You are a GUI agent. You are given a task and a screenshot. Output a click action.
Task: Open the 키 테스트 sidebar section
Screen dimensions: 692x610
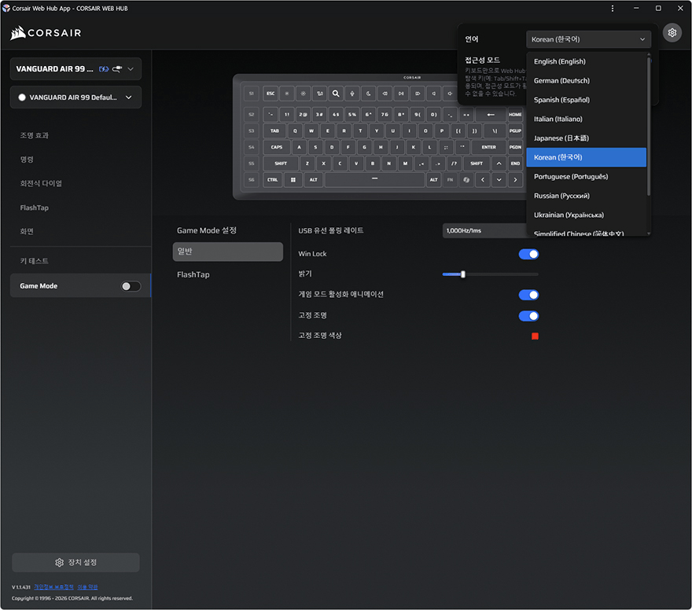tap(35, 261)
